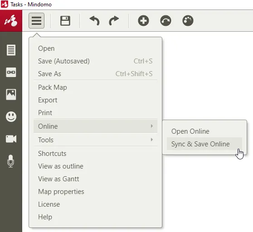
Task: Click the floppy disk save icon
Action: click(65, 21)
